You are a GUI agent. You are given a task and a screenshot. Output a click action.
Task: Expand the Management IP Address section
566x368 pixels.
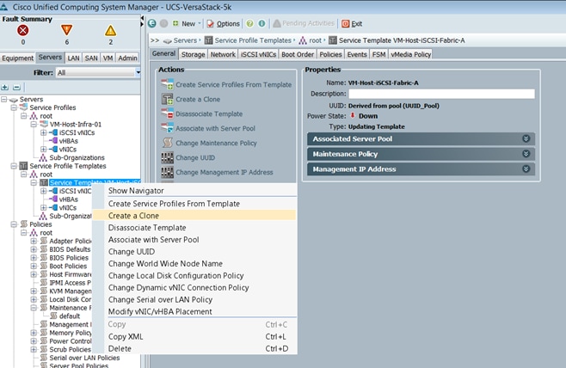click(526, 169)
